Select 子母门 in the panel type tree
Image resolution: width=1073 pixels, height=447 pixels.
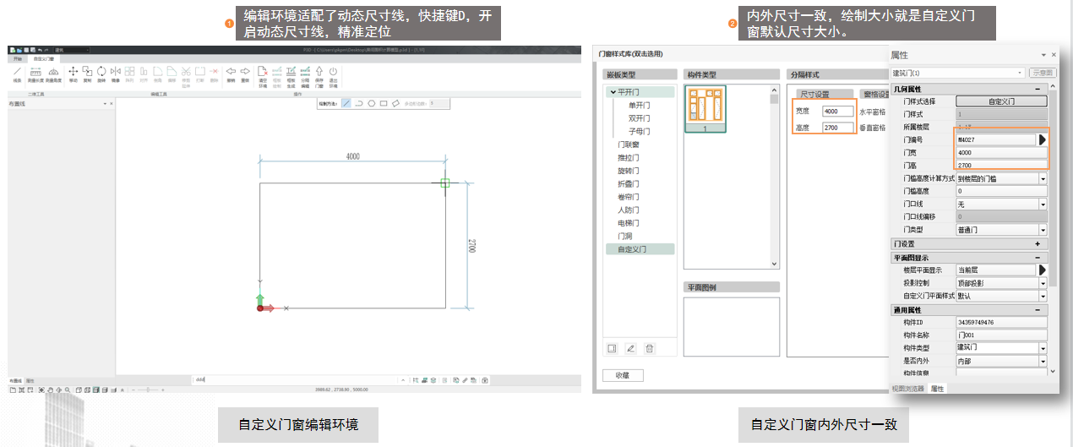pos(640,132)
